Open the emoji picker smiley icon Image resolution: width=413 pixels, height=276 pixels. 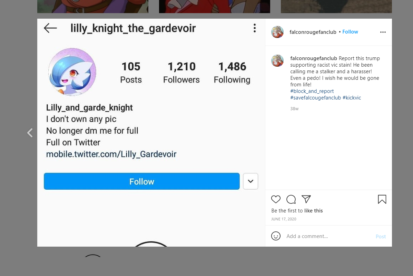[276, 236]
